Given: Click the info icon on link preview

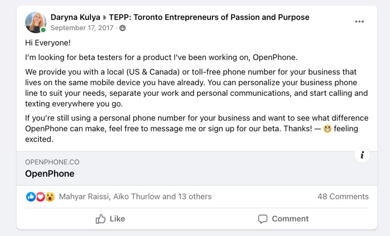Looking at the screenshot, I should (362, 155).
